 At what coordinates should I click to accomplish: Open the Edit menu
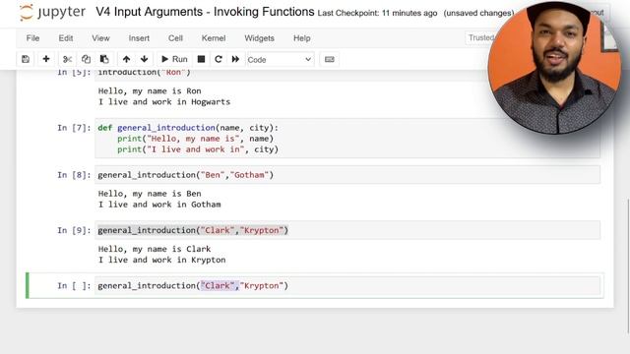click(66, 38)
